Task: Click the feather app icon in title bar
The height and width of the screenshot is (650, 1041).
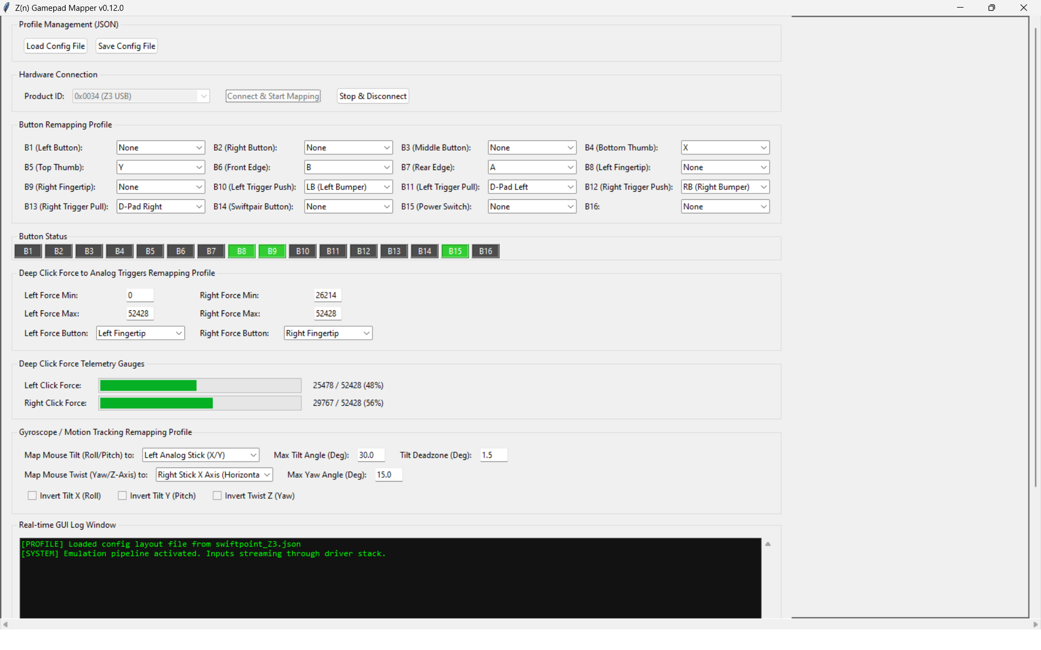Action: 7,8
